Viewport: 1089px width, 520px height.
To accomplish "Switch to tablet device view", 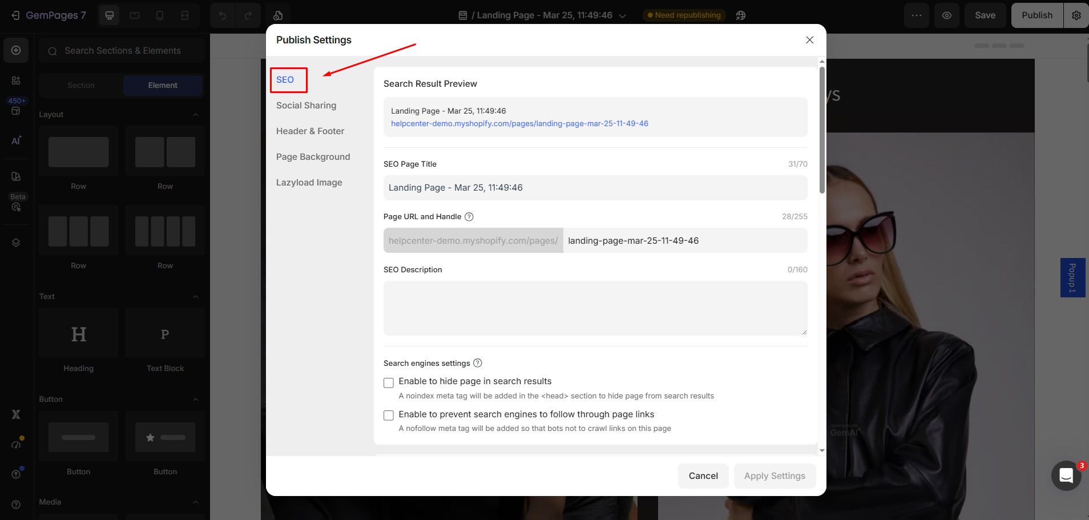I will [x=135, y=15].
